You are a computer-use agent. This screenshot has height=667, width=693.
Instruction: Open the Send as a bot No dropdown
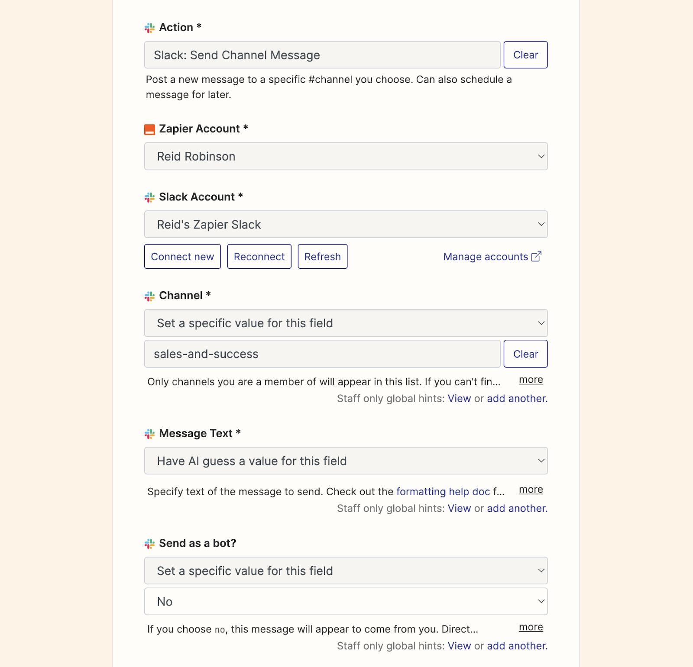pos(346,601)
